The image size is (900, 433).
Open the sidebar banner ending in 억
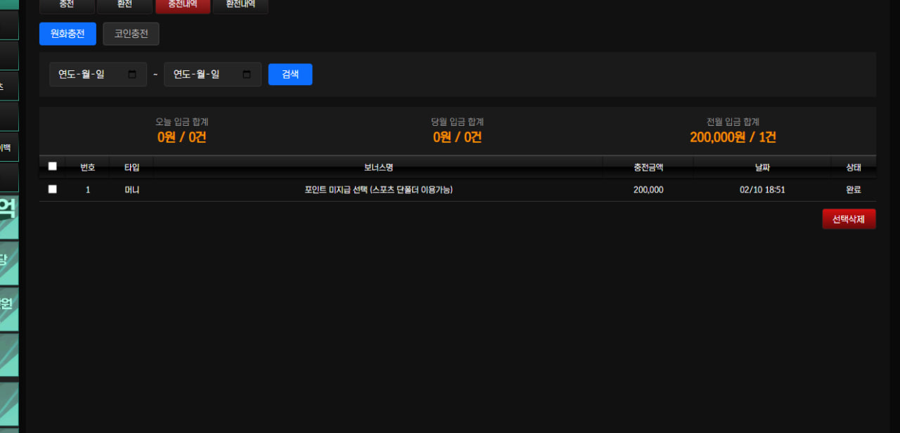click(9, 218)
